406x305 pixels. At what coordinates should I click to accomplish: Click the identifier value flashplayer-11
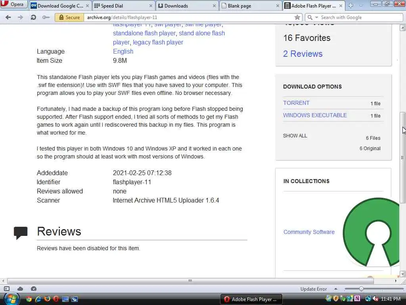pos(132,182)
